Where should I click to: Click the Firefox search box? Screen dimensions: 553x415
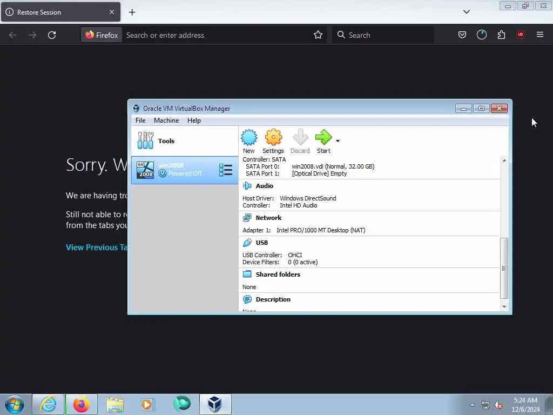click(x=383, y=35)
